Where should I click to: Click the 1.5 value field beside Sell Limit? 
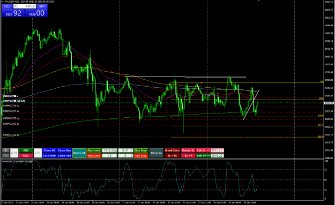pyautogui.click(x=109, y=156)
